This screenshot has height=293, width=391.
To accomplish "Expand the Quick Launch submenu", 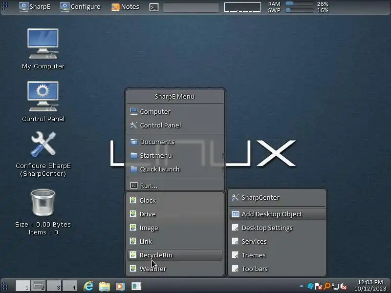I will click(175, 169).
